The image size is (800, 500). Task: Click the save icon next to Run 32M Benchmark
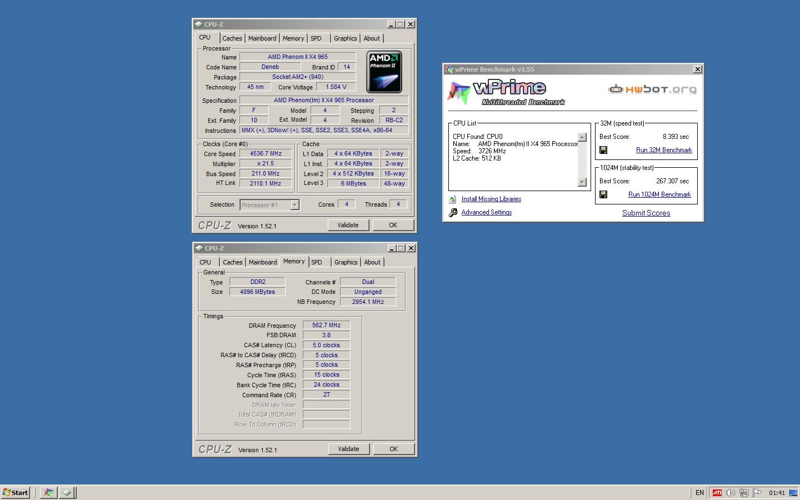603,150
